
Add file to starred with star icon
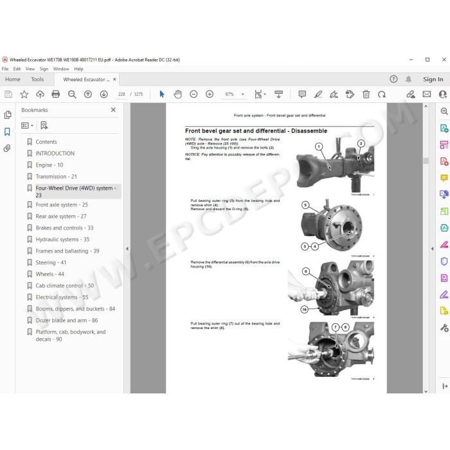tap(24, 94)
